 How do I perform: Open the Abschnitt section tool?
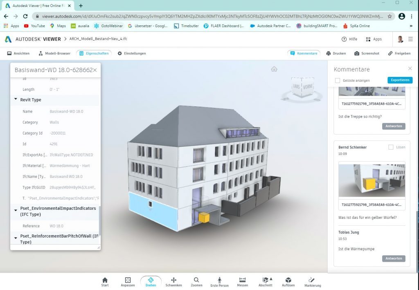tap(265, 281)
